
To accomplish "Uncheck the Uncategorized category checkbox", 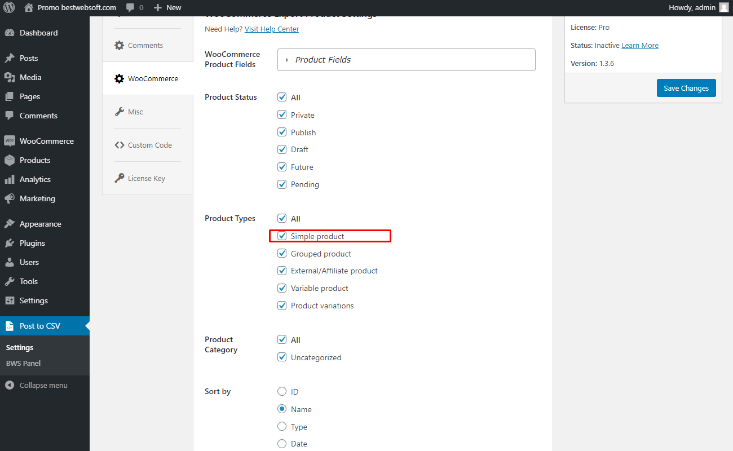I will coord(282,357).
